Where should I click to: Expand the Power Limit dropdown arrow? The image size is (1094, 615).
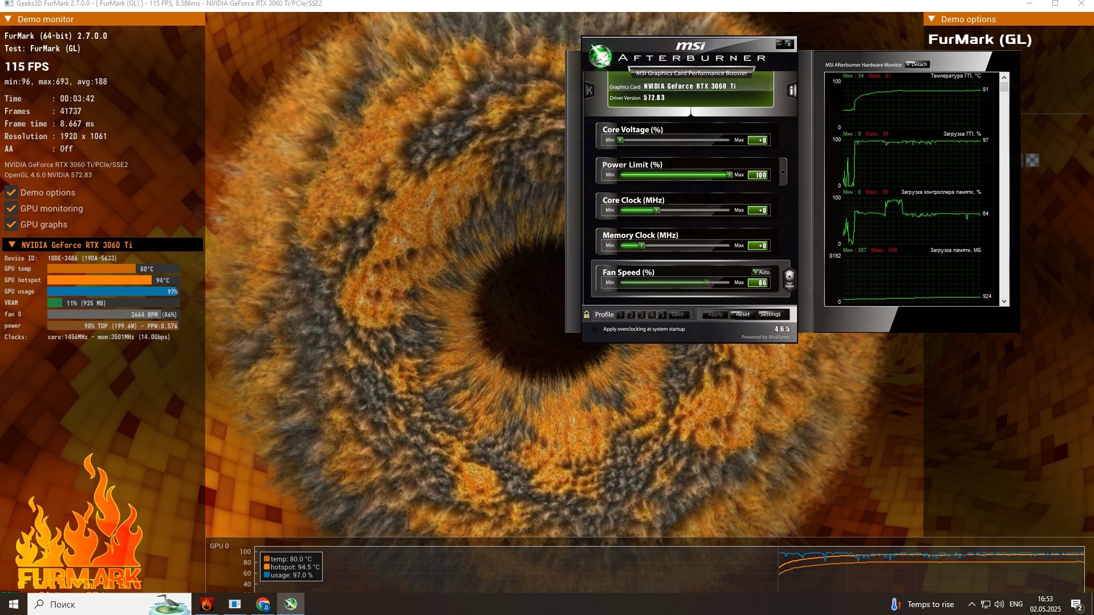click(x=783, y=172)
